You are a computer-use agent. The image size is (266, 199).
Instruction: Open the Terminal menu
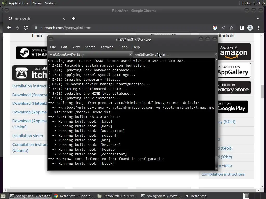tap(107, 47)
